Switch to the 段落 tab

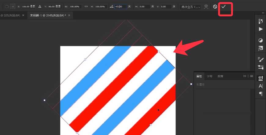pyautogui.click(x=220, y=76)
